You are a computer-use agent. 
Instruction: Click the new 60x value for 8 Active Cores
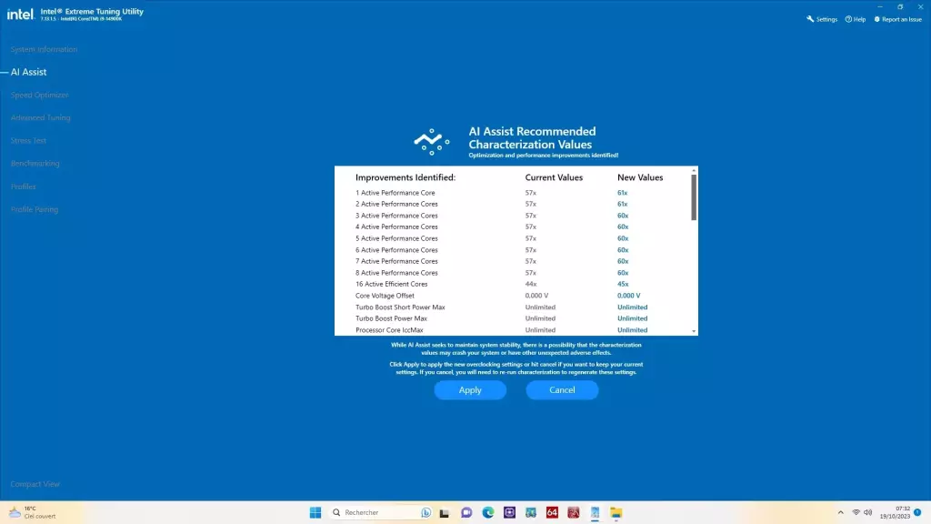(623, 273)
